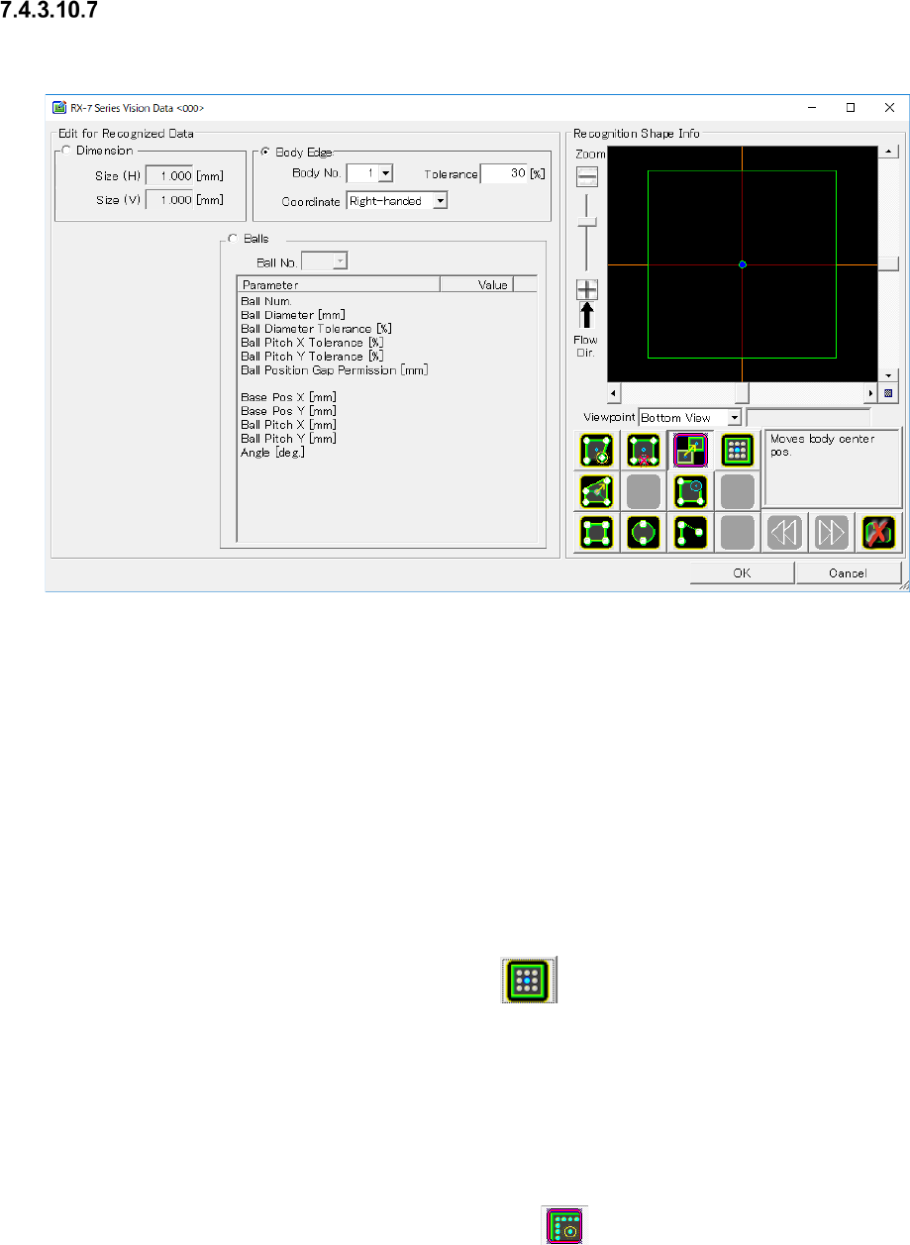Select the delete vertex tool with red X
This screenshot has width=910, height=1245.
coord(644,451)
